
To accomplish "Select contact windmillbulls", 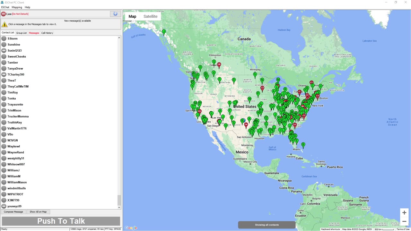I will click(17, 188).
